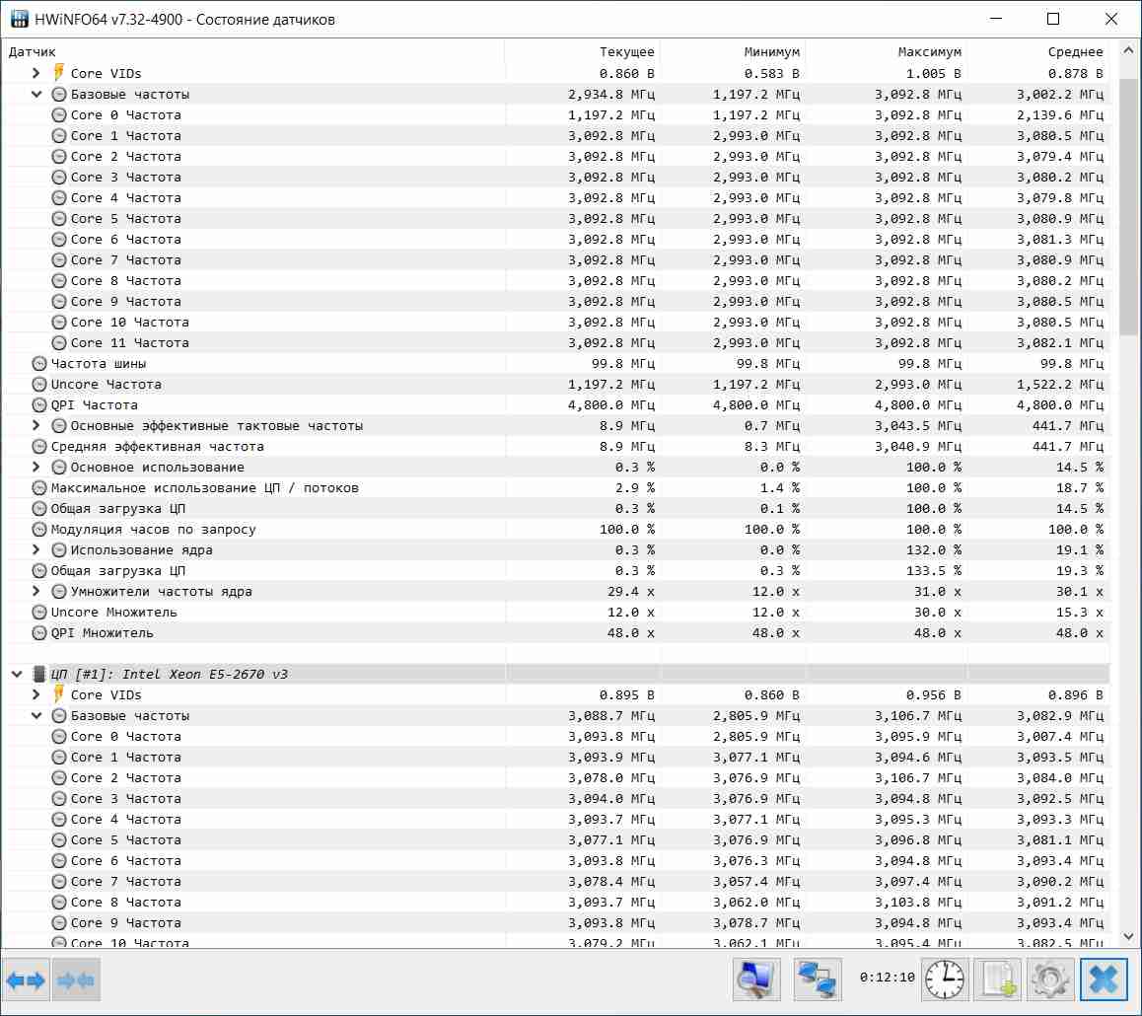Click the expand/collapse layout arrows icon
Viewport: 1142px width, 1016px height.
click(26, 980)
